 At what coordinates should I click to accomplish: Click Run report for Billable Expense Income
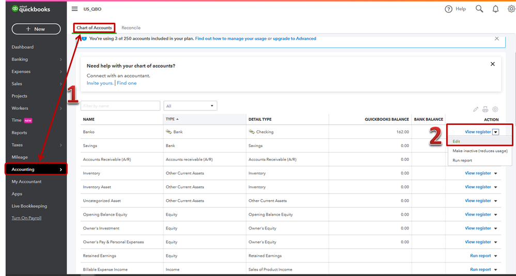(x=480, y=269)
